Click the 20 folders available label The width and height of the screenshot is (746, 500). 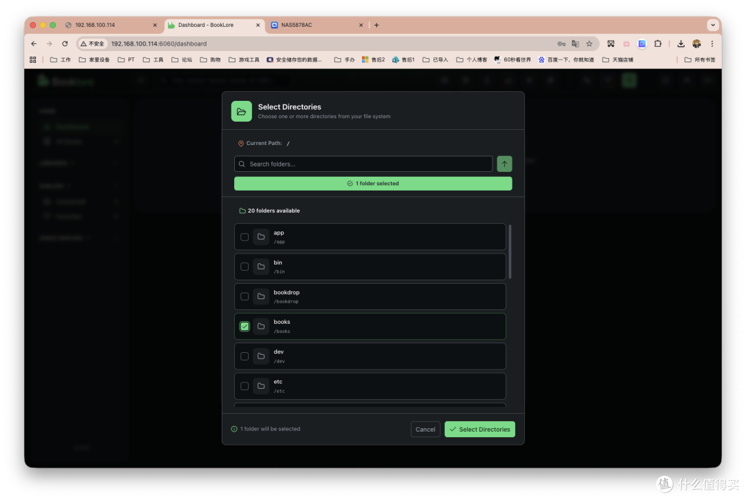(x=274, y=211)
